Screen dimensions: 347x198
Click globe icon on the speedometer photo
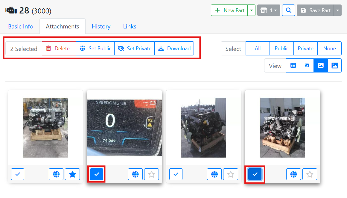coord(136,174)
